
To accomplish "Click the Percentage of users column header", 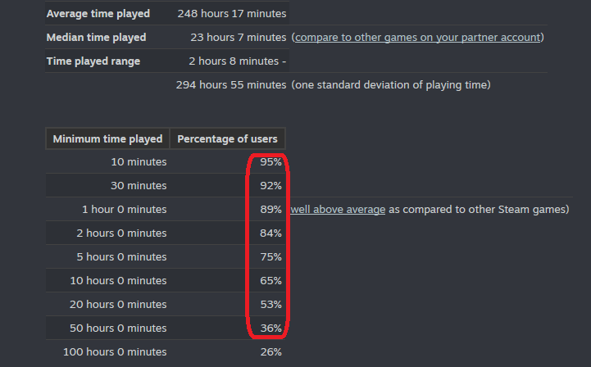I will pos(227,139).
